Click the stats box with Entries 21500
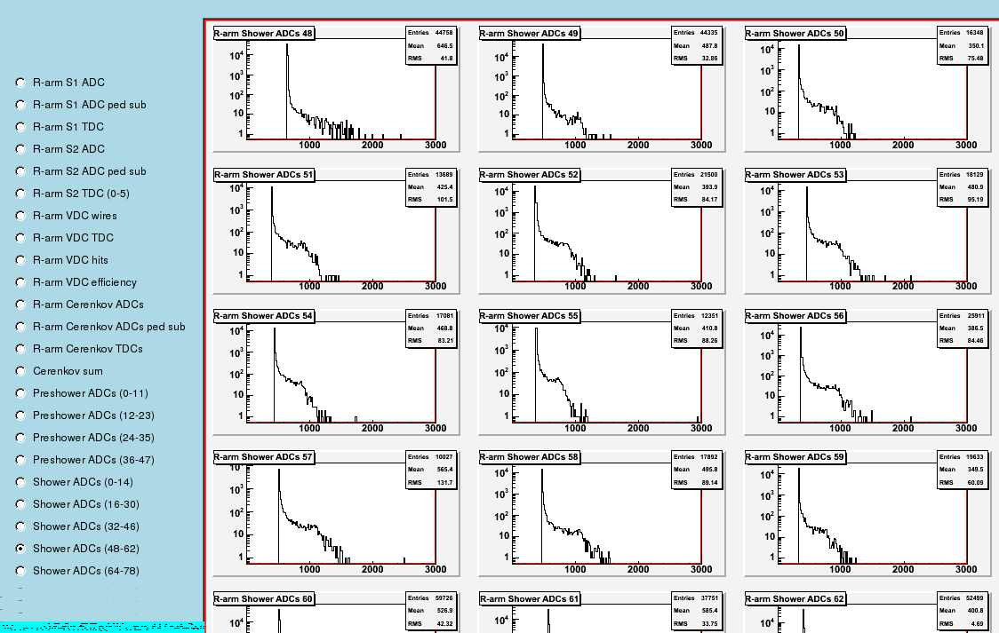Viewport: 999px width, 633px height. (697, 186)
